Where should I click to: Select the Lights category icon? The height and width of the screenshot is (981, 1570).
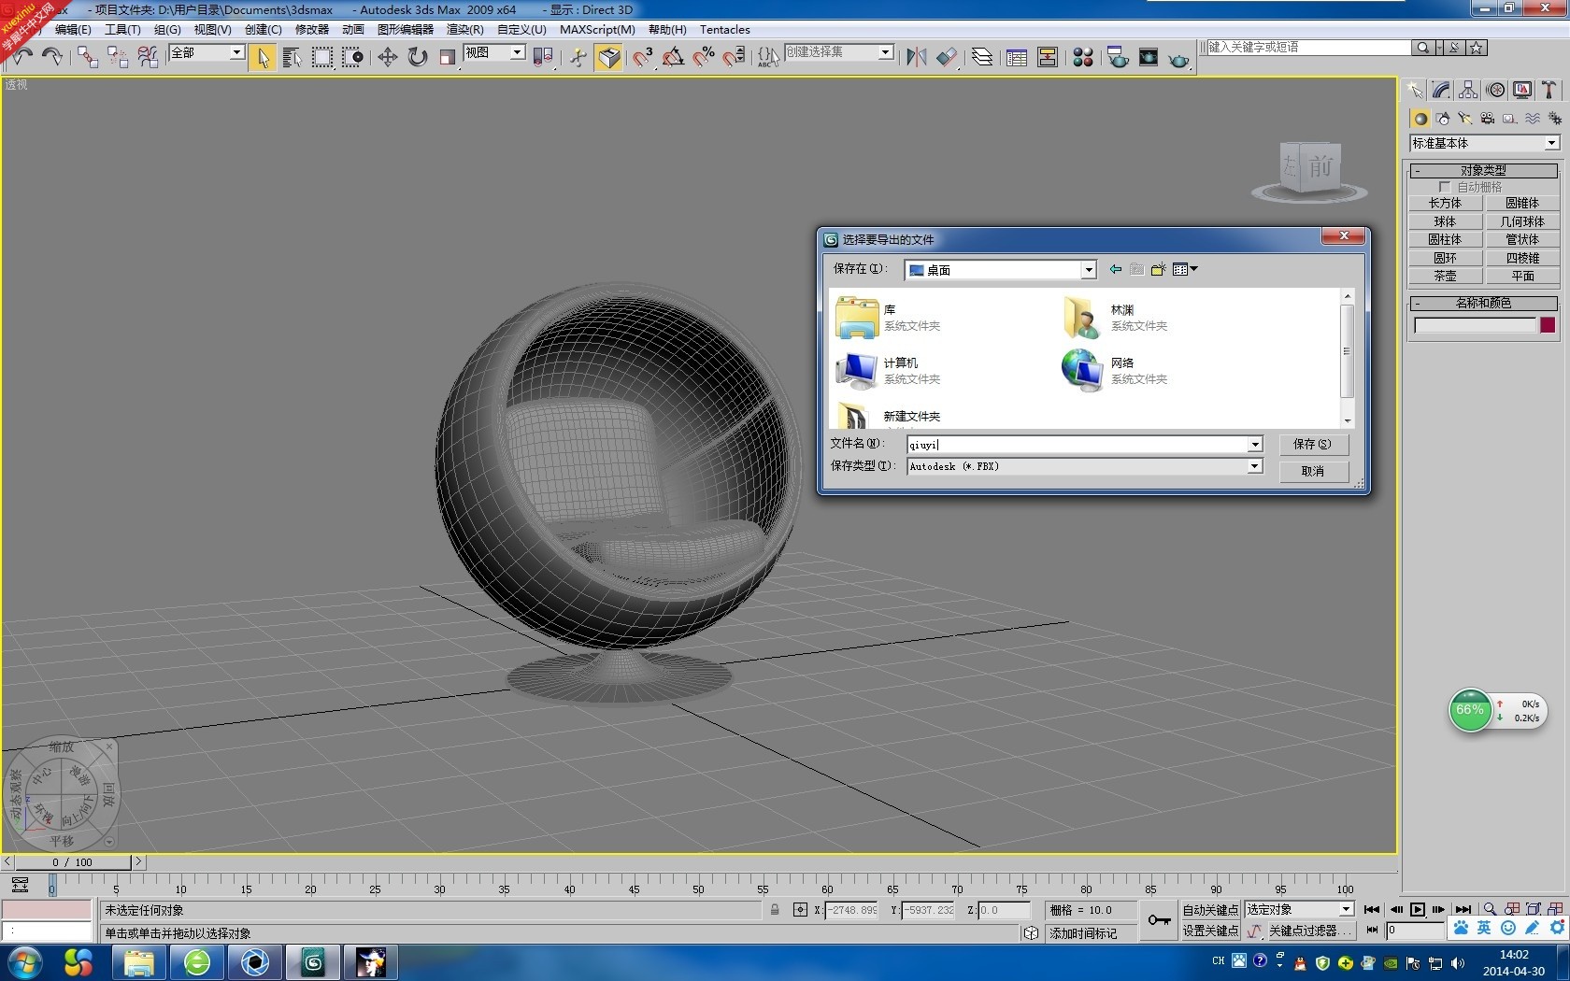(x=1465, y=119)
